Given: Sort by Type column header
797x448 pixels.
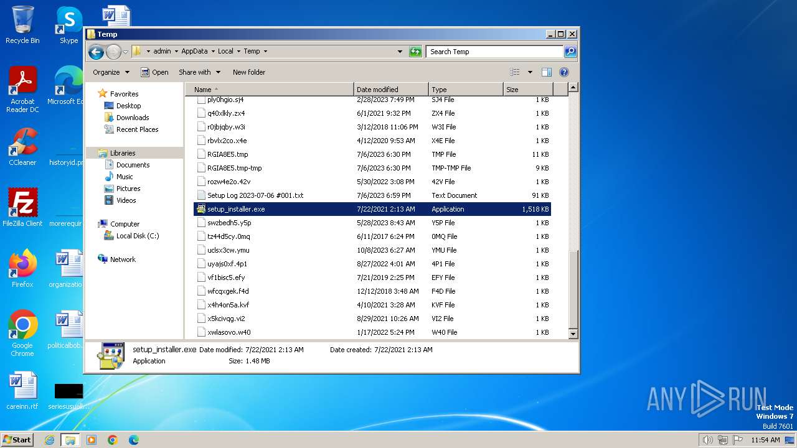Looking at the screenshot, I should pyautogui.click(x=466, y=90).
